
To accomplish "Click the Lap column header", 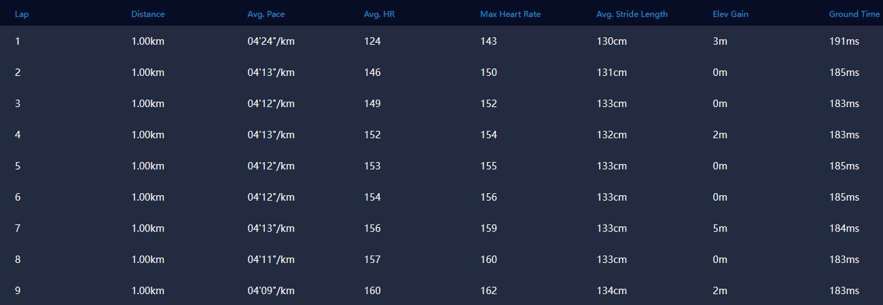I will click(20, 14).
